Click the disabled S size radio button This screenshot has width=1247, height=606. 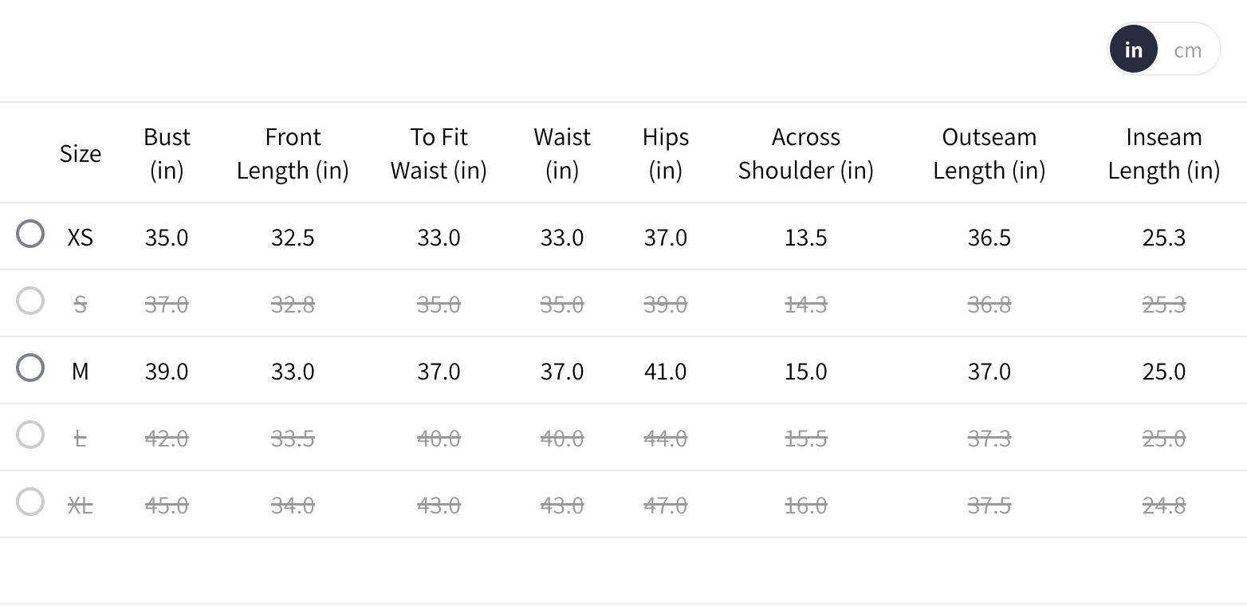pos(30,301)
